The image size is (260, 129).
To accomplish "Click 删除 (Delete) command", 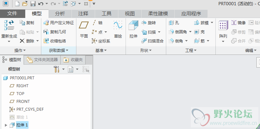I will point(27,41).
